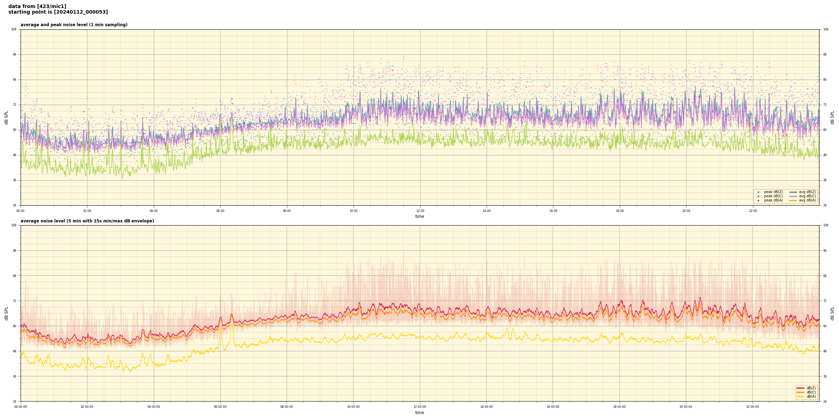
Task: Click the '12:00' tick label on upper chart x-axis
Action: pos(420,211)
